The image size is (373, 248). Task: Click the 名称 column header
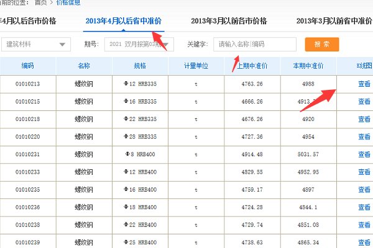click(84, 66)
